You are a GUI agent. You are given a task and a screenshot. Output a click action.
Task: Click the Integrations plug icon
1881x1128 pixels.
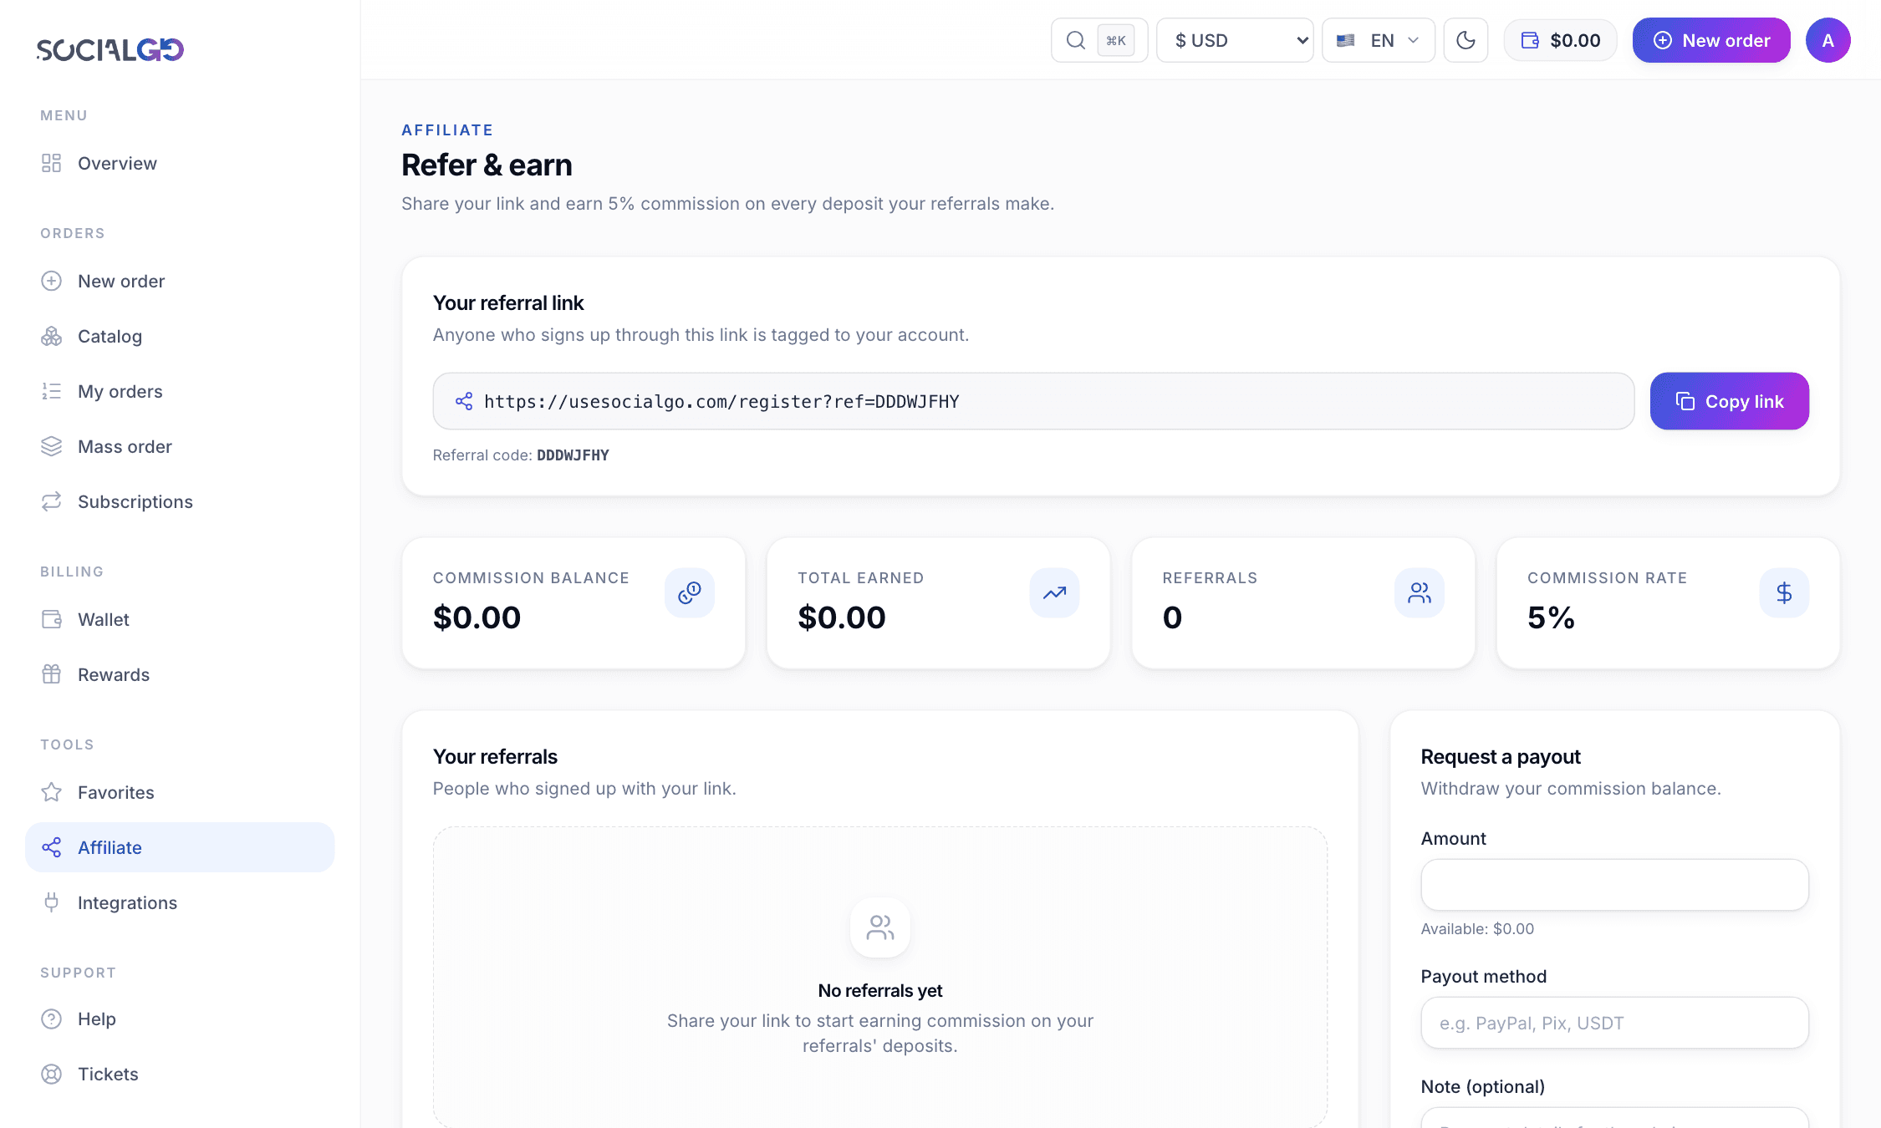[x=52, y=902]
